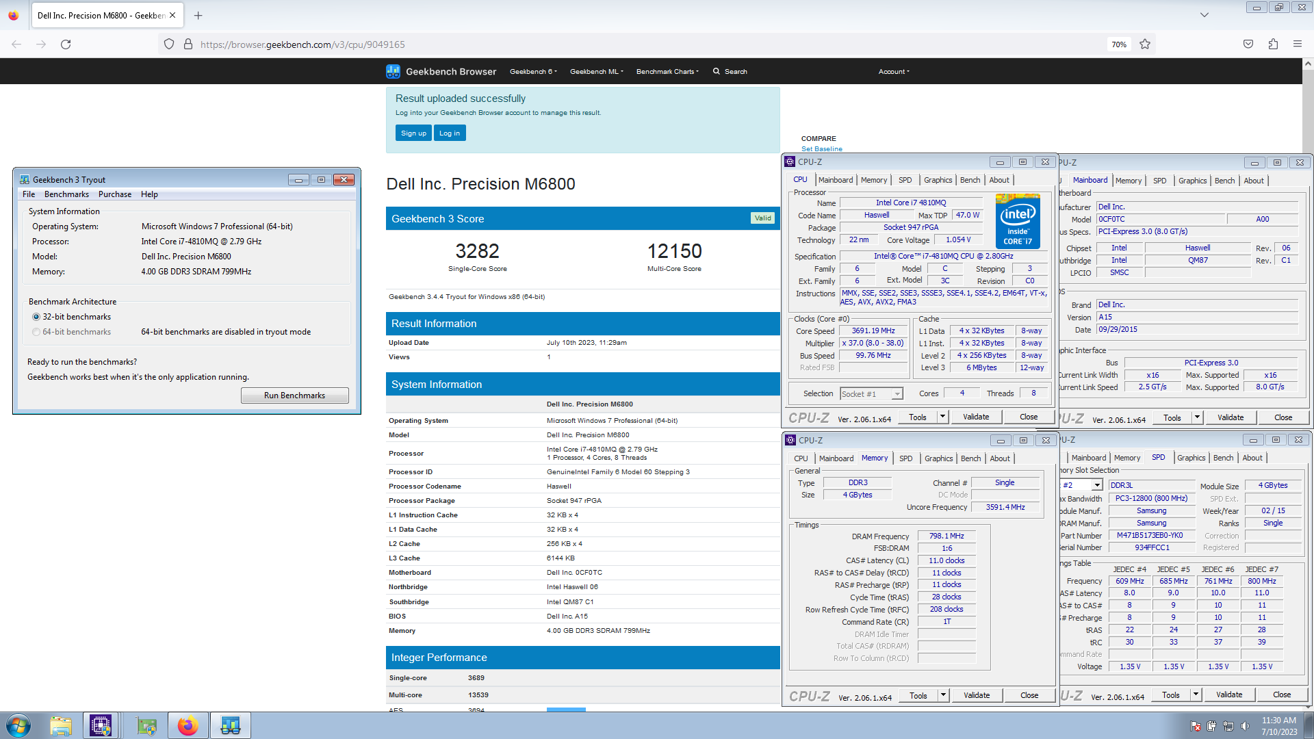This screenshot has width=1314, height=739.
Task: Click the Firefox taskbar icon
Action: 188,725
